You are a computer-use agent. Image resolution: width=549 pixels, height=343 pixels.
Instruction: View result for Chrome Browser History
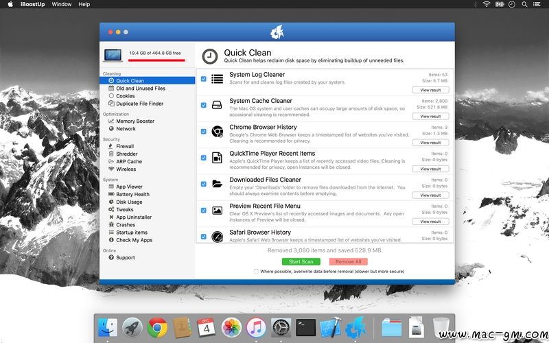pos(430,143)
